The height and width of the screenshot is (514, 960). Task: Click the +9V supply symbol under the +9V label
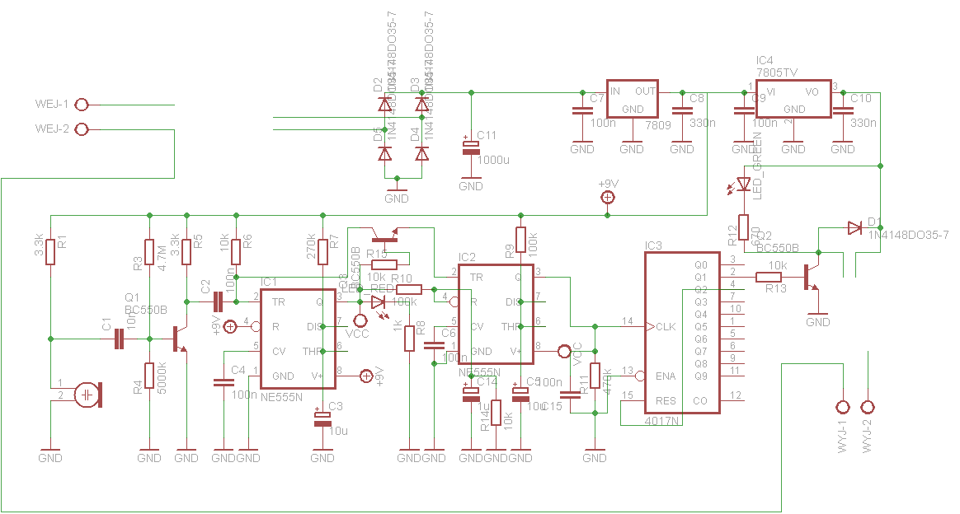pyautogui.click(x=607, y=198)
